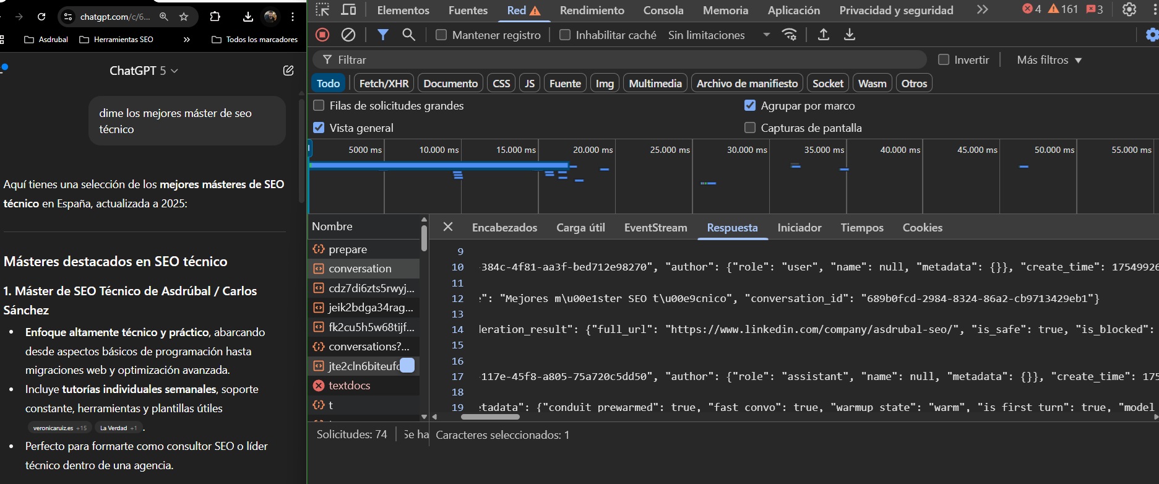Click the red errors counter badge

click(1032, 9)
